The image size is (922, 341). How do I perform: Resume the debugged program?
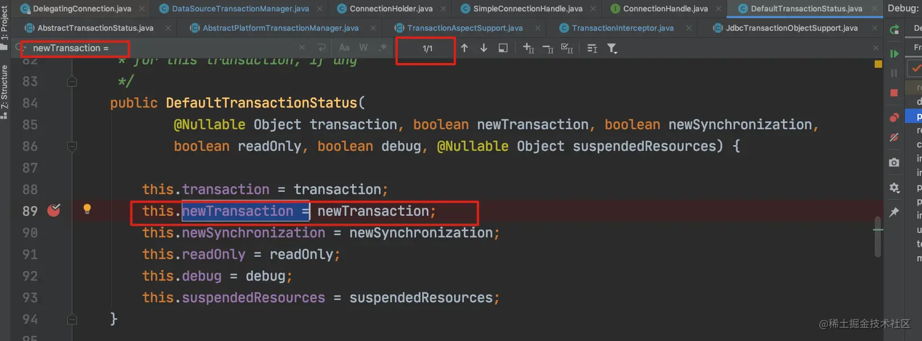coord(894,54)
